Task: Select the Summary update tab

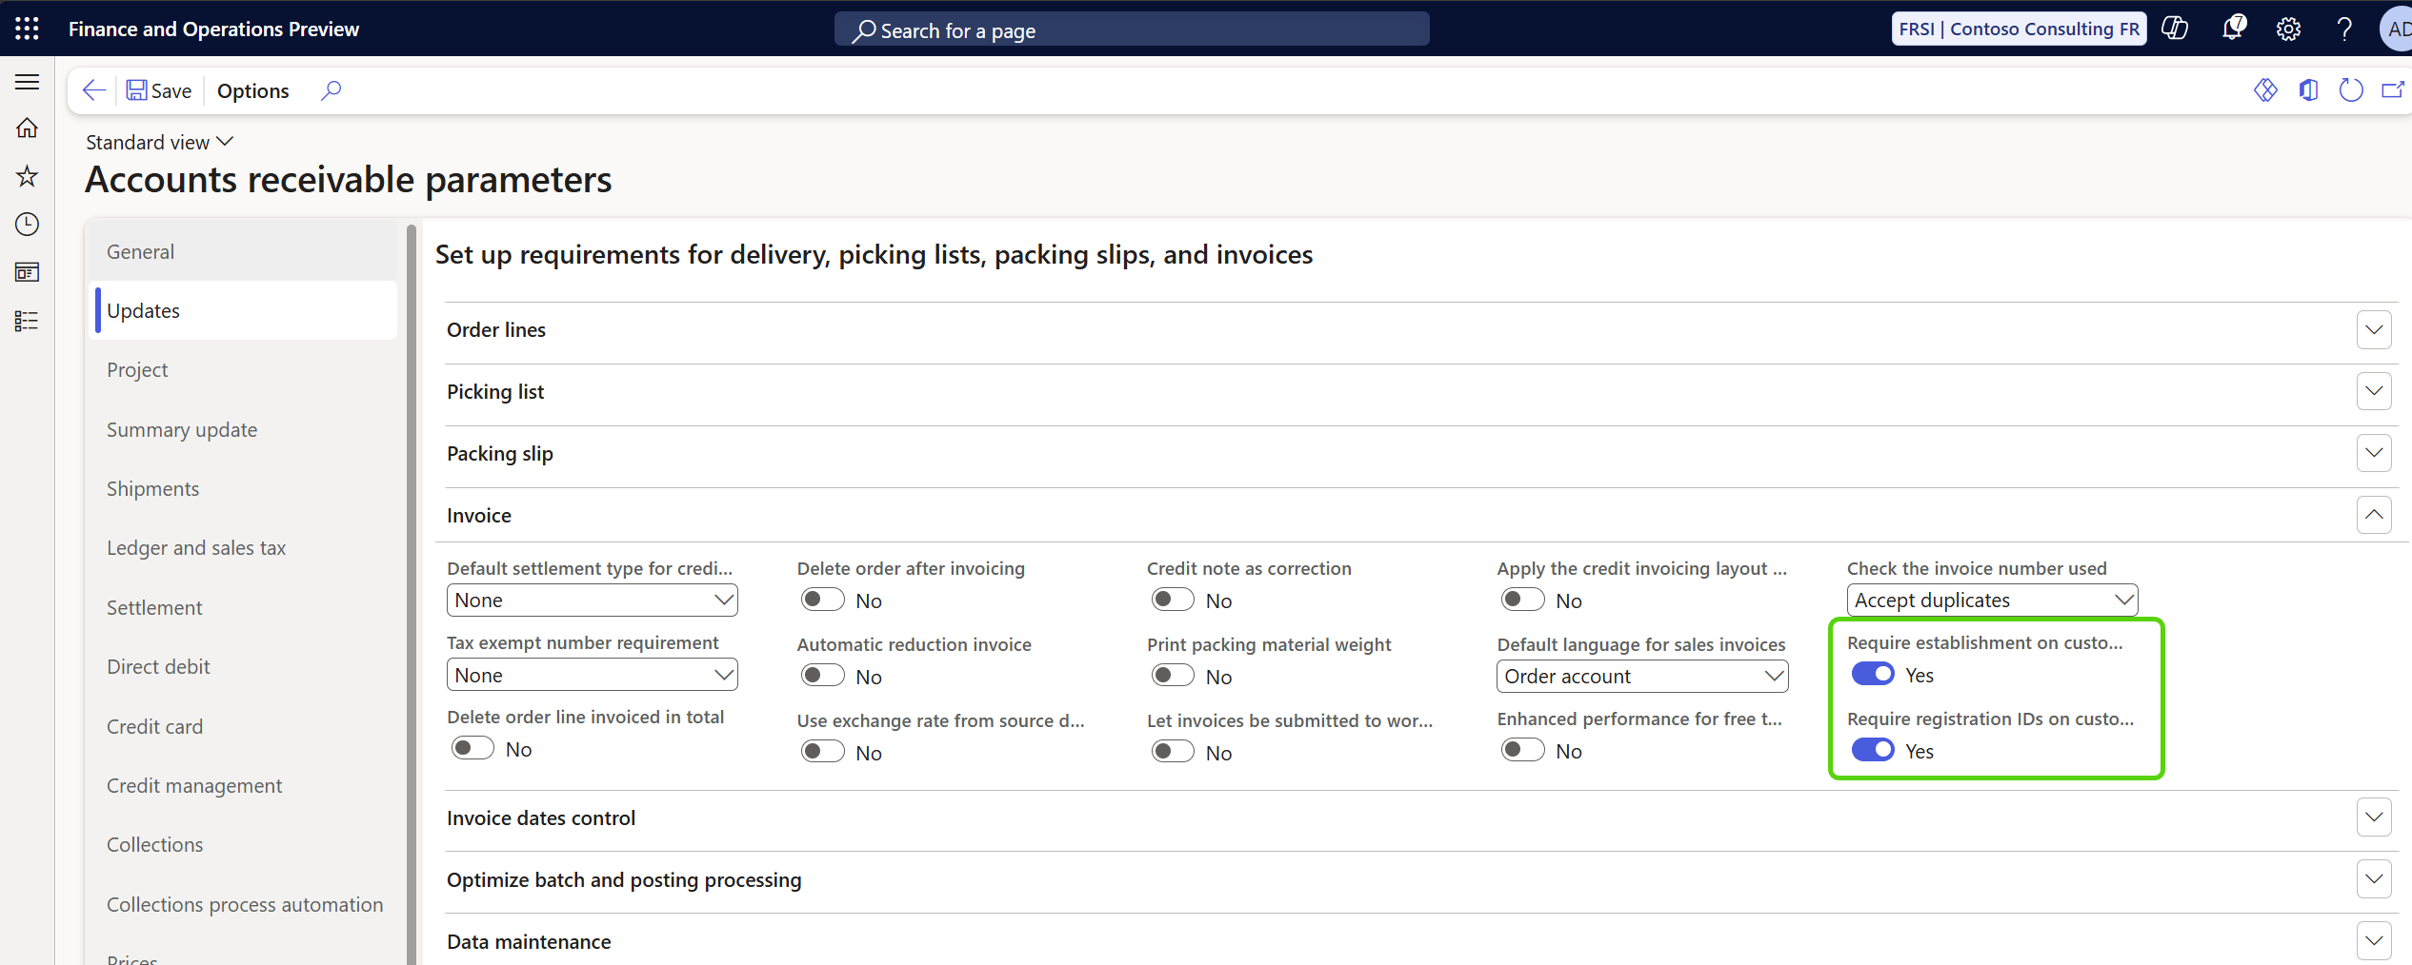Action: pyautogui.click(x=244, y=429)
